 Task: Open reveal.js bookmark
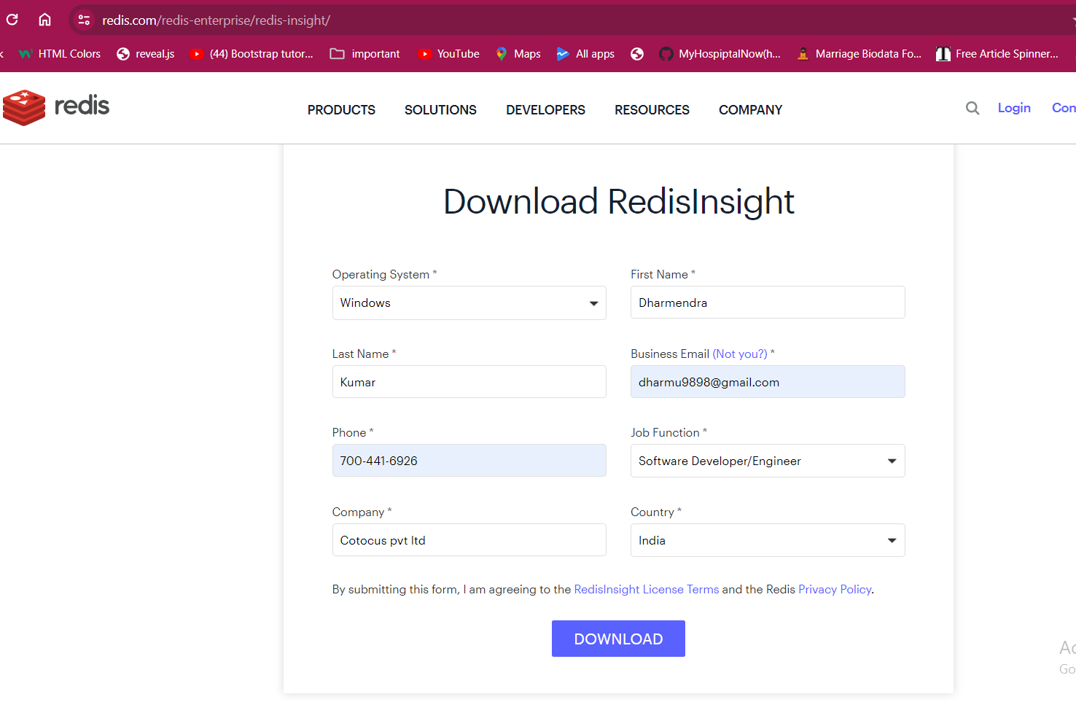pyautogui.click(x=146, y=54)
